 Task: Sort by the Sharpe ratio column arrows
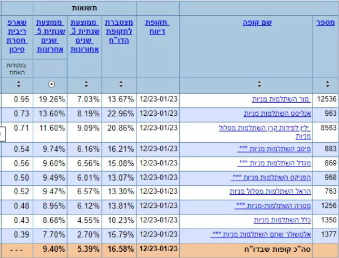(x=17, y=84)
